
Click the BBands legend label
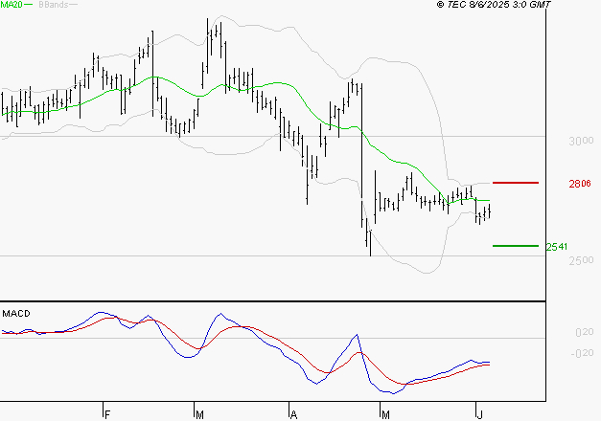point(53,5)
